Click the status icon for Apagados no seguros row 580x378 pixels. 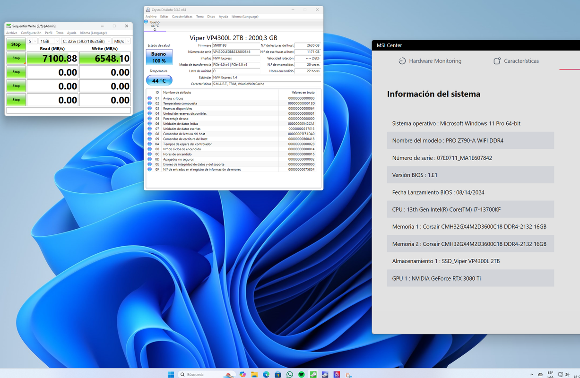click(x=150, y=159)
